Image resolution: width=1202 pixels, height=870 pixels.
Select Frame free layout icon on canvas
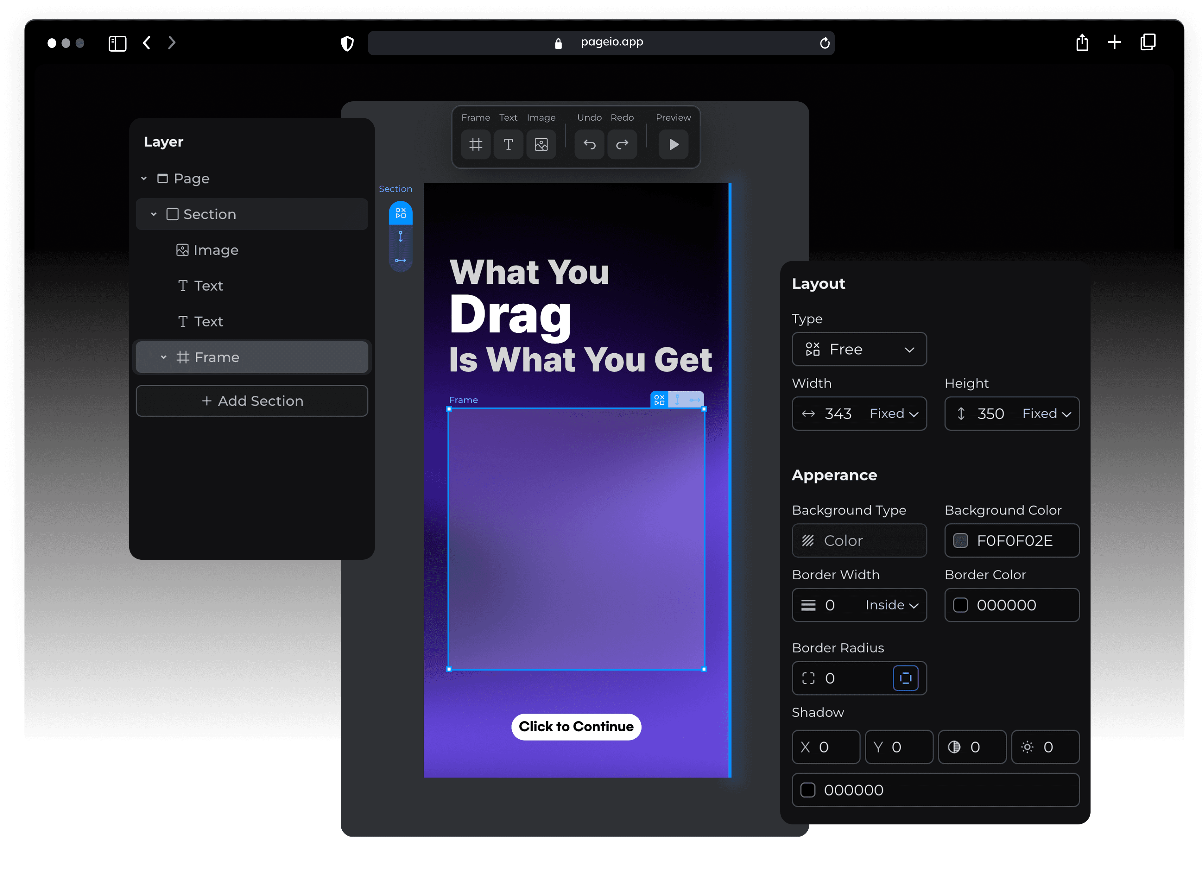click(659, 400)
